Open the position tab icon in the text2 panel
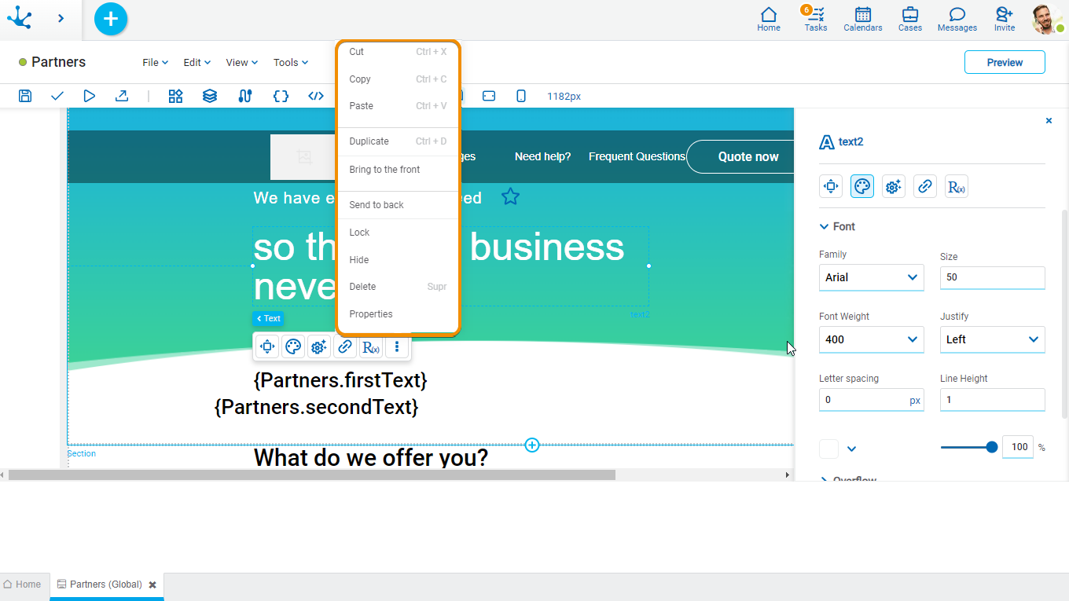 coord(831,186)
